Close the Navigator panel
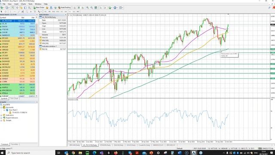This screenshot has height=155, width=275. tap(37, 102)
